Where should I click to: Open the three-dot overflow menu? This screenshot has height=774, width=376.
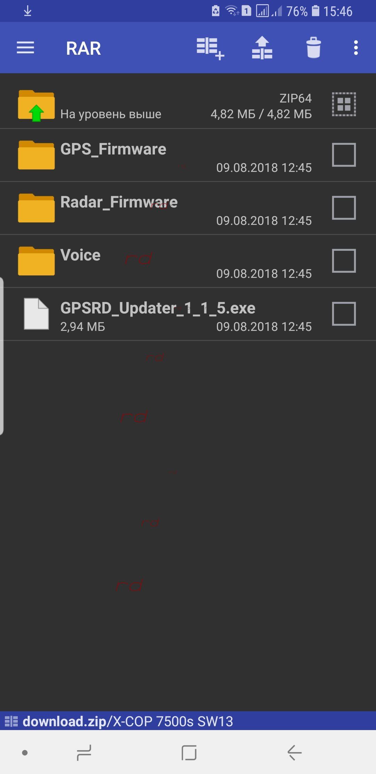355,48
